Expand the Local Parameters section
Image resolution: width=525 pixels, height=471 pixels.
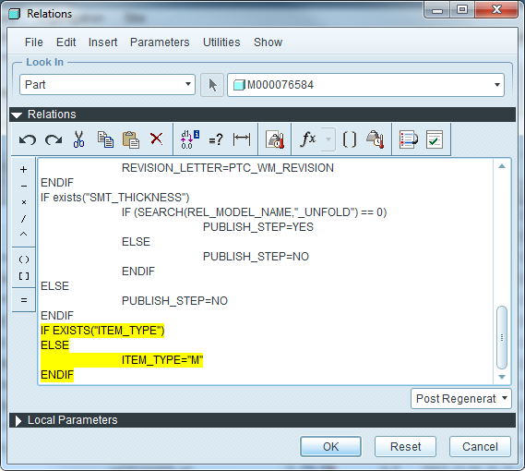(x=18, y=421)
